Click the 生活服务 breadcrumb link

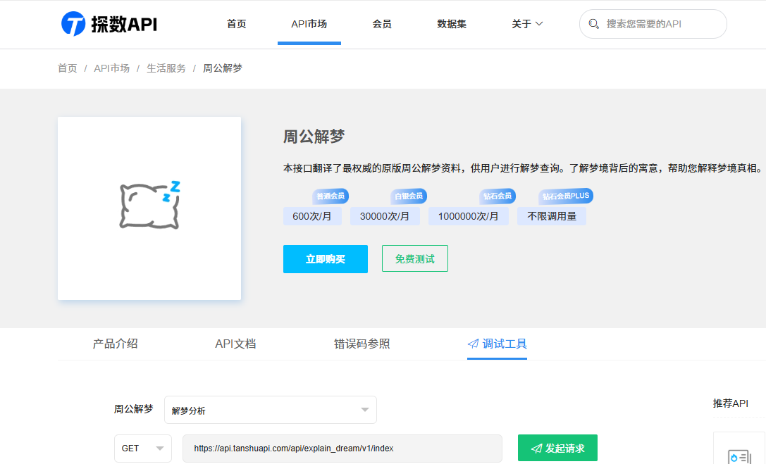[x=166, y=68]
